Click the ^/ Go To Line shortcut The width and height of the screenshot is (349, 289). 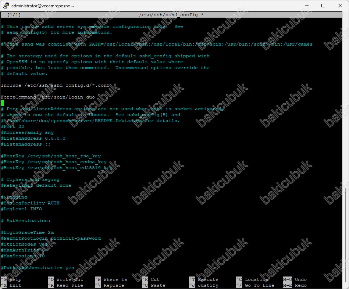click(255, 285)
